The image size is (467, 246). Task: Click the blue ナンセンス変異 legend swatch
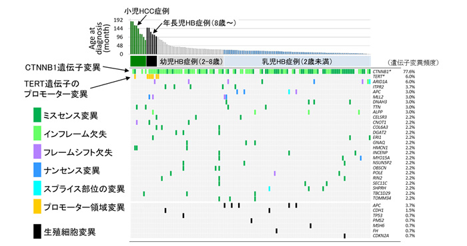(x=37, y=170)
